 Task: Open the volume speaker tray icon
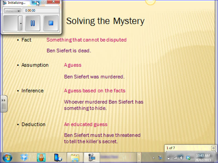pyautogui.click(x=181, y=158)
